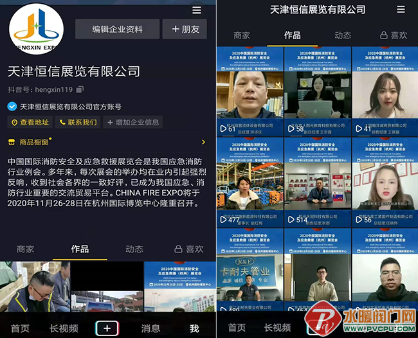The height and width of the screenshot is (338, 418).
Task: Open video with 514 plays
Action: [x=318, y=182]
